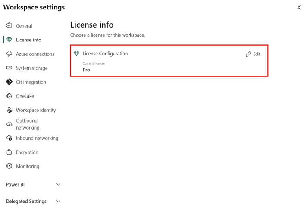Click the Monitoring gauge icon

point(9,166)
